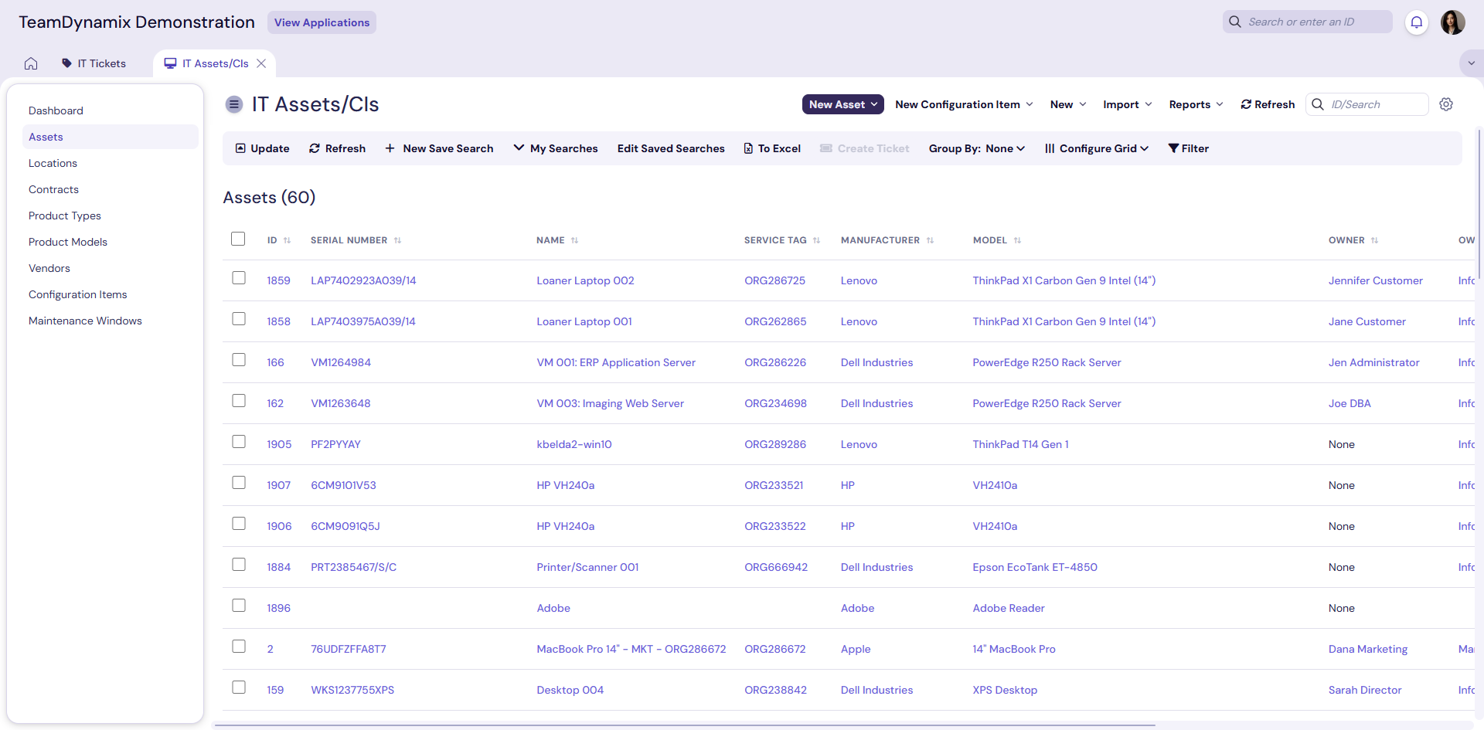The width and height of the screenshot is (1484, 730).
Task: Go to the home icon tab
Action: [31, 63]
